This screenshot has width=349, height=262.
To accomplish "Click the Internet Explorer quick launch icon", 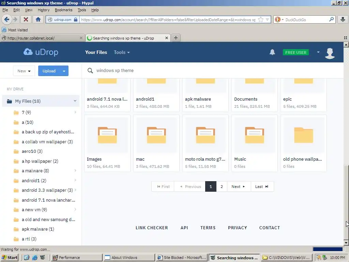I will [x=35, y=258].
